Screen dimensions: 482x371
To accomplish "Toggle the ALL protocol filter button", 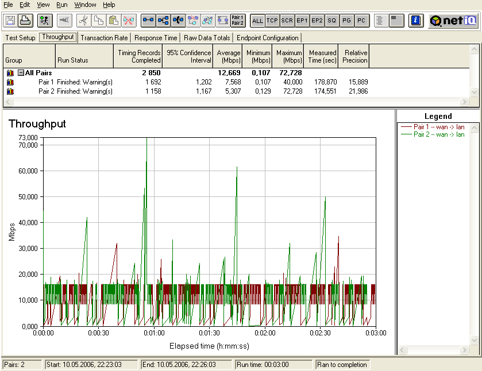I will pos(257,21).
